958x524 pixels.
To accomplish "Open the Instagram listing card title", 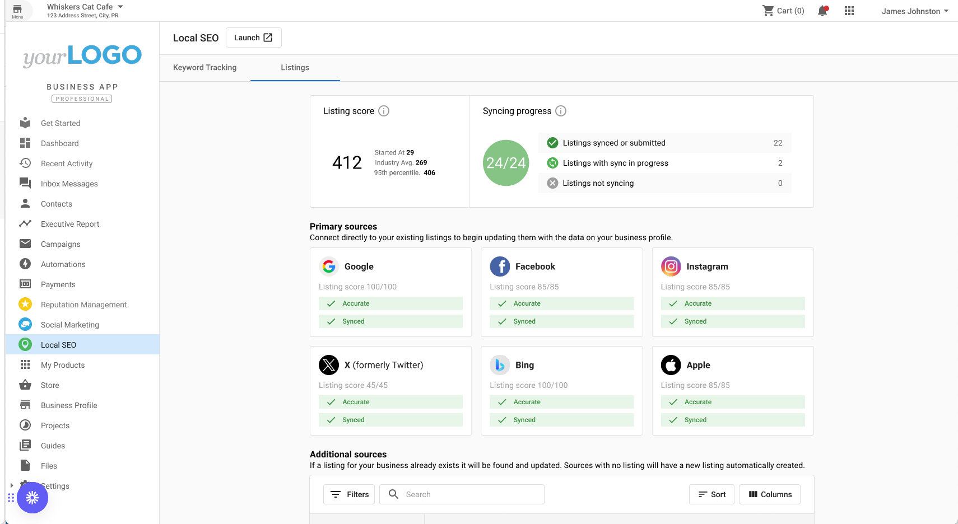I will pos(707,266).
